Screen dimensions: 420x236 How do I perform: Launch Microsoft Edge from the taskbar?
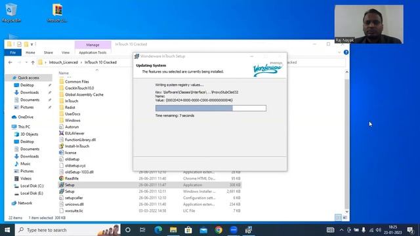tap(158, 230)
